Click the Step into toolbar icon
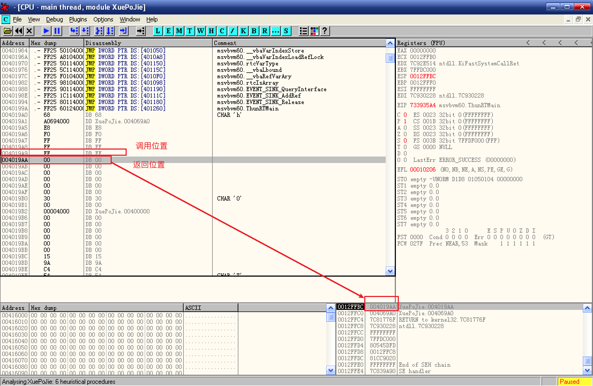Screen dimensions: 593x386 (74, 31)
